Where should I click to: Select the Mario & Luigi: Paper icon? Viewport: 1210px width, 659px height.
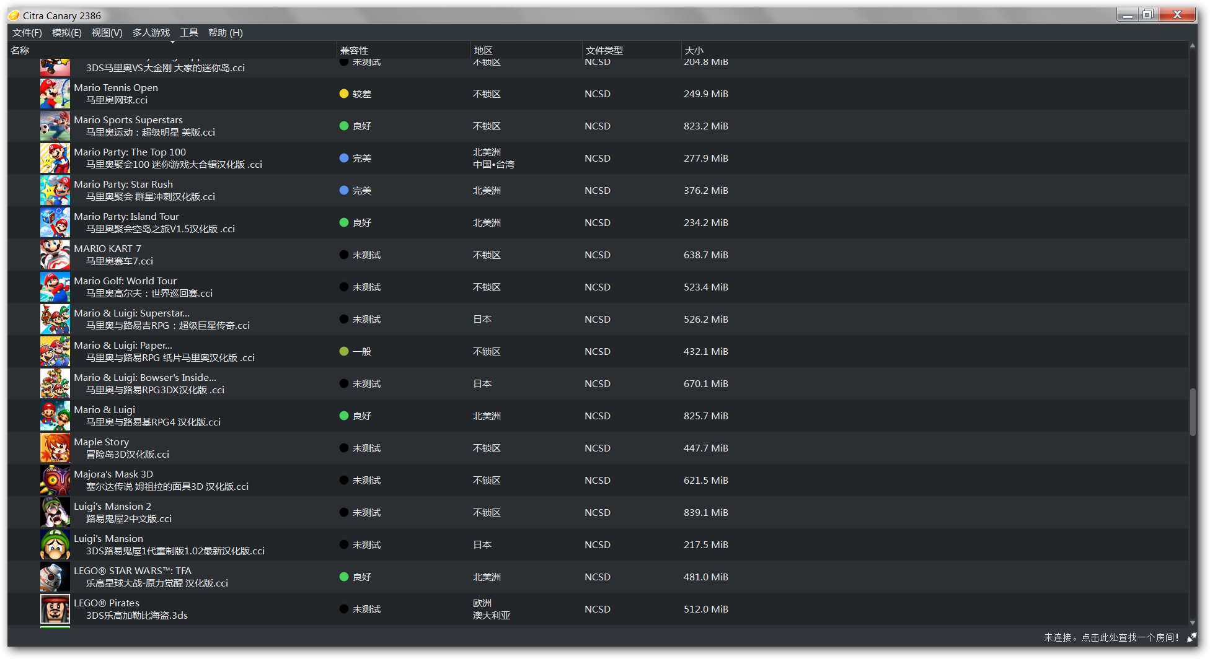pyautogui.click(x=55, y=351)
